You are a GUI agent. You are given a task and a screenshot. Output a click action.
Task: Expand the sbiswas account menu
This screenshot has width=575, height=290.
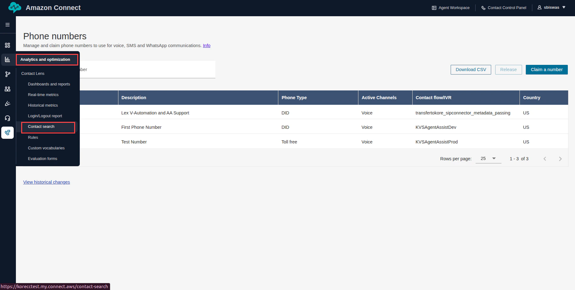(552, 7)
